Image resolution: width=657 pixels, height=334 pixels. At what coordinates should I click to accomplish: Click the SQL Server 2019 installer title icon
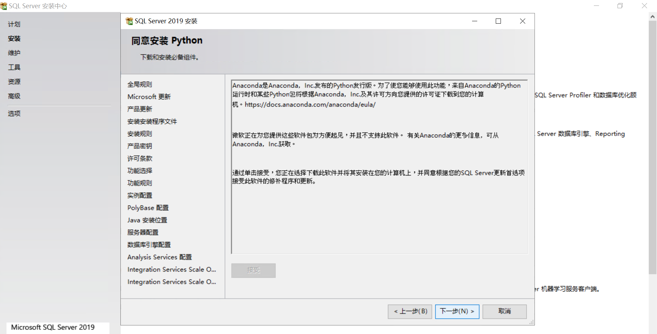pyautogui.click(x=129, y=21)
